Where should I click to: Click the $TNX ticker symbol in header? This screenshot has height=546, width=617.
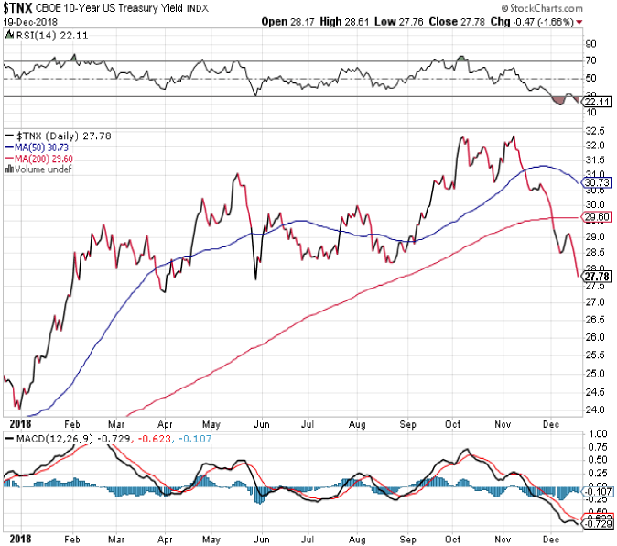(x=20, y=9)
